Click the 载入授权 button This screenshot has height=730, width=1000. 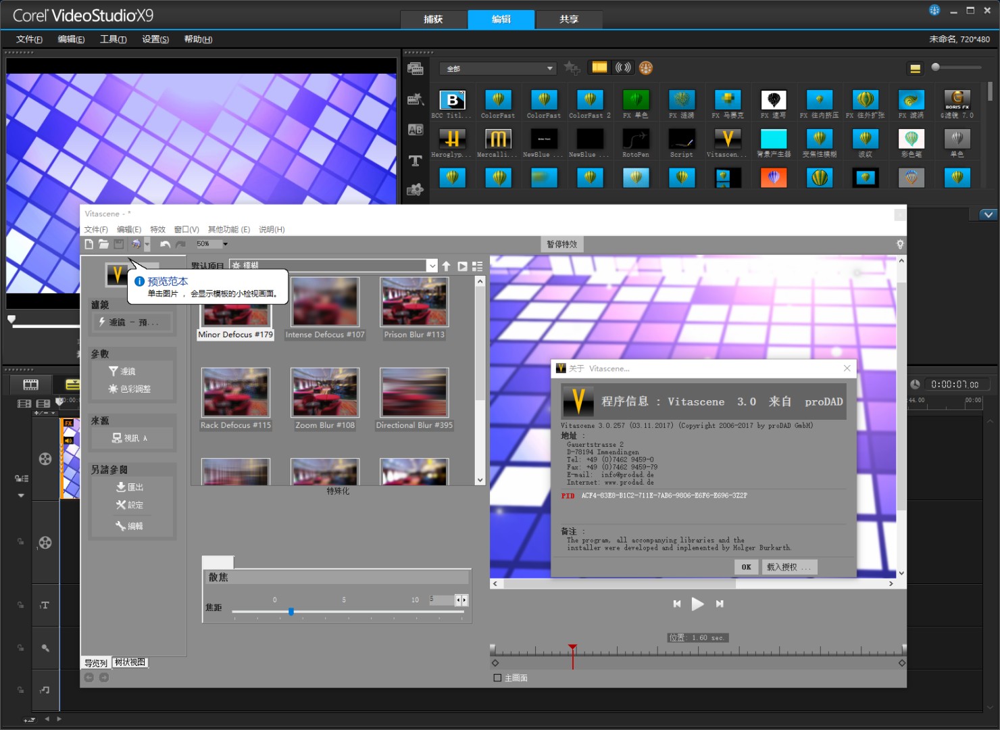tap(789, 567)
